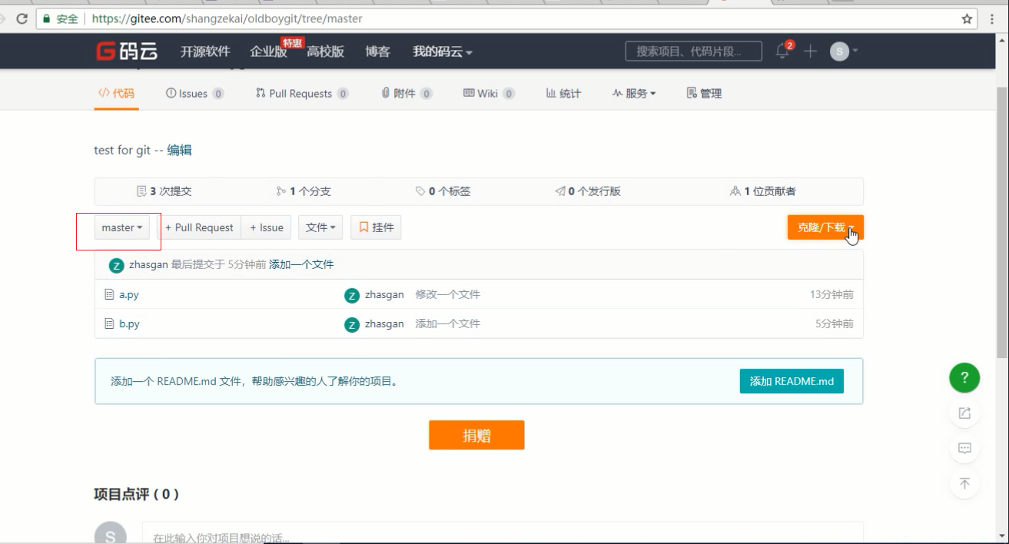Click the project review comment box
Screen dimensions: 1009x544
coord(503,533)
